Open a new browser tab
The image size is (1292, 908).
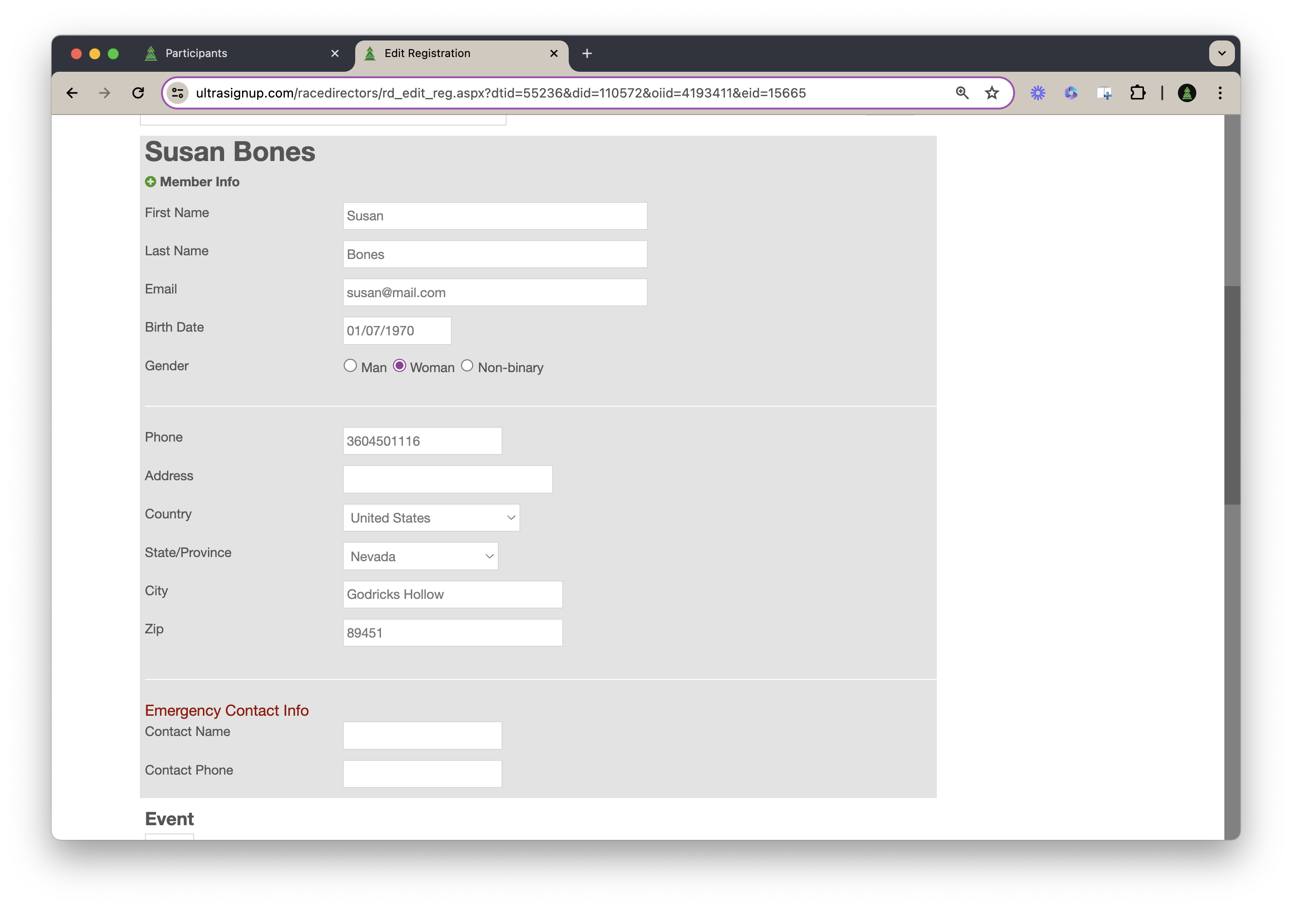point(587,53)
